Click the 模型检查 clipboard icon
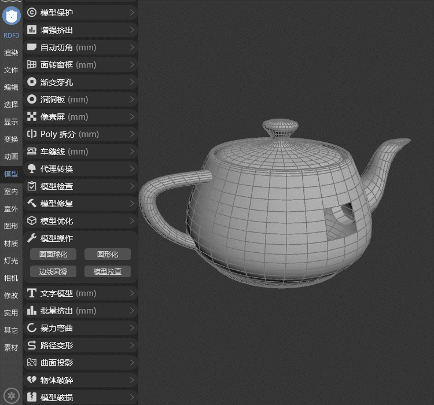 [x=32, y=186]
